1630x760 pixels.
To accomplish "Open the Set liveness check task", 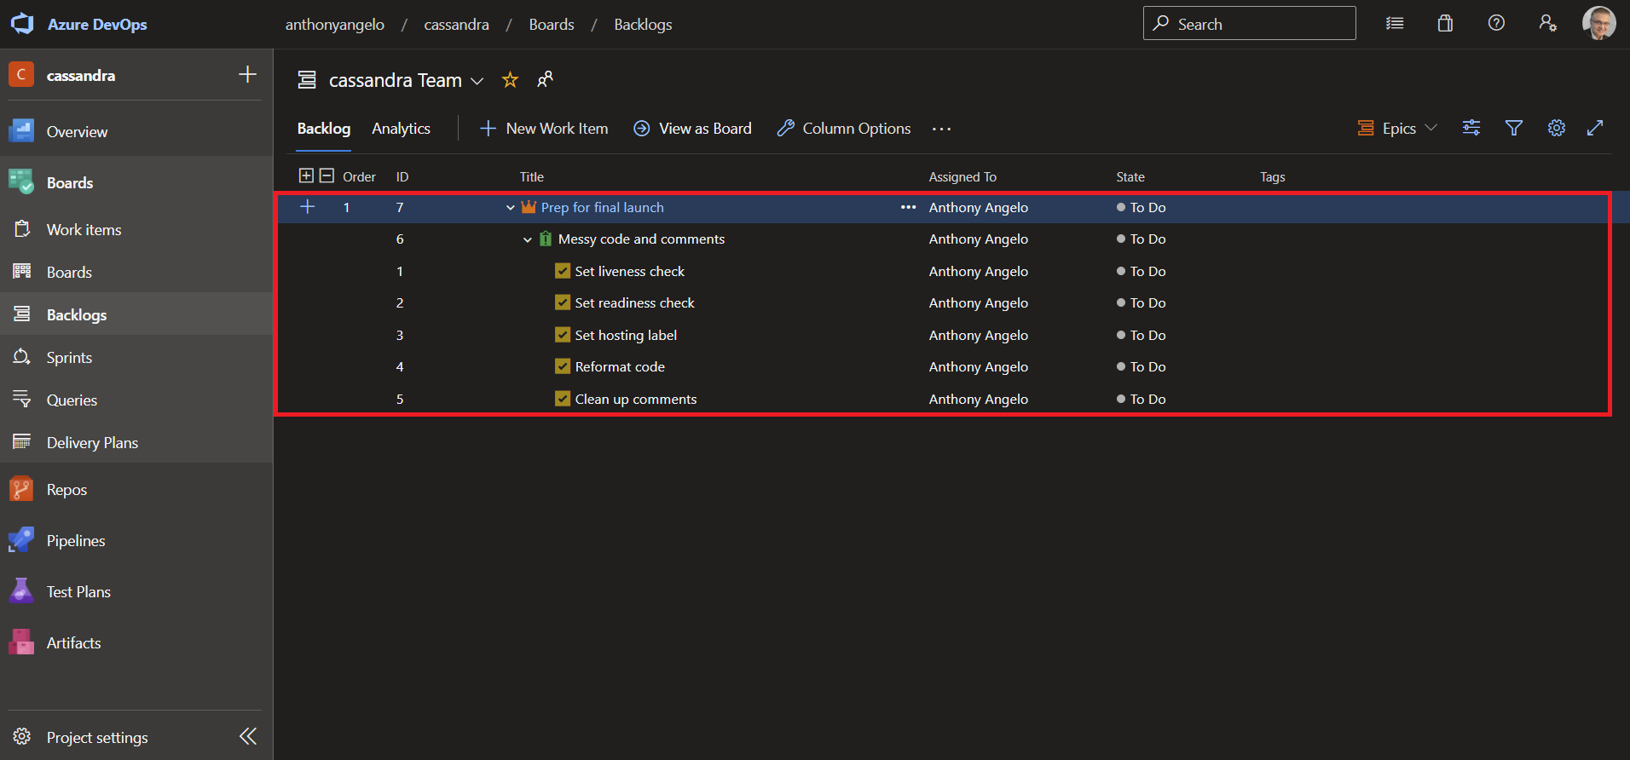I will (629, 271).
